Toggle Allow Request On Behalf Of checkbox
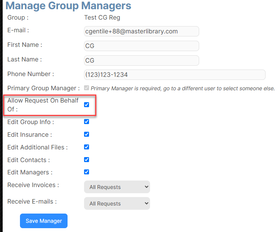Screen dimensions: 279x232 (86, 105)
